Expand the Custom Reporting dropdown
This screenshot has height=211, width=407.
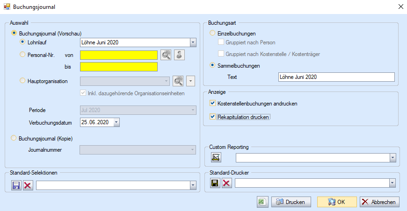[x=392, y=158]
